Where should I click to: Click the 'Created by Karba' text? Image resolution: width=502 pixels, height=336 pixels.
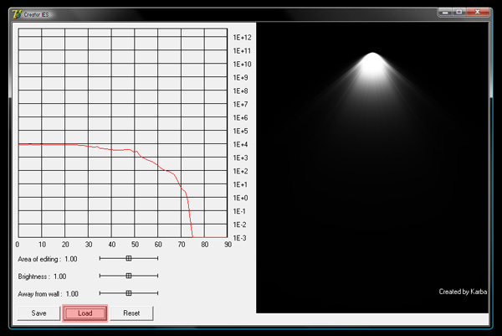click(463, 292)
